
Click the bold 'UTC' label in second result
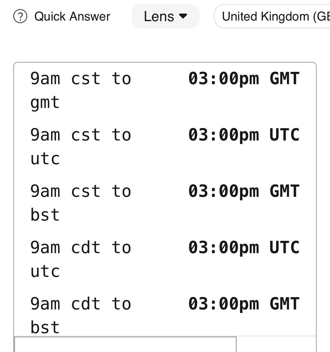click(285, 135)
